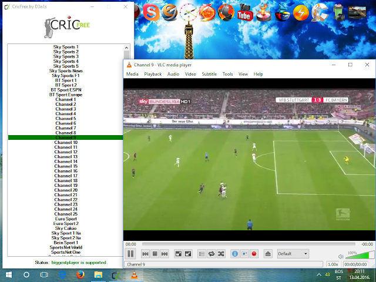Screen dimensions: 376x282
Task: Open the monitor dock icon
Action: pos(357,12)
